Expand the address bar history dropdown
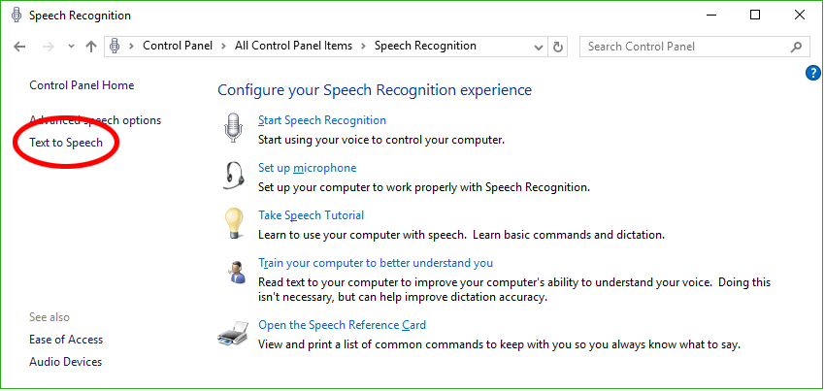Viewport: 825px width, 391px height. 539,48
